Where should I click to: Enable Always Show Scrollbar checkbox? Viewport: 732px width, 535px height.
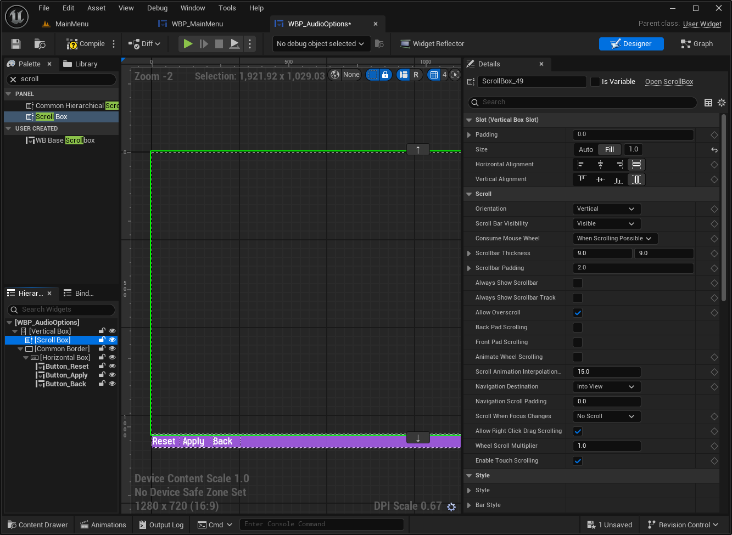click(578, 283)
